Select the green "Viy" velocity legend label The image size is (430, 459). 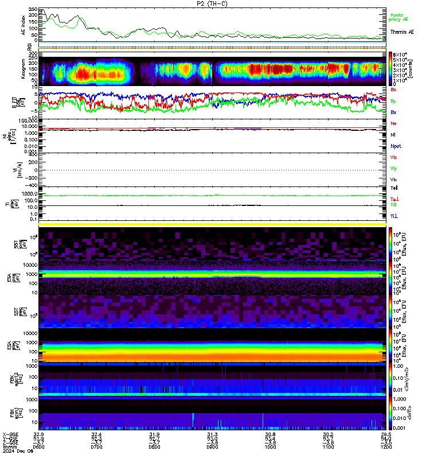tap(393, 169)
